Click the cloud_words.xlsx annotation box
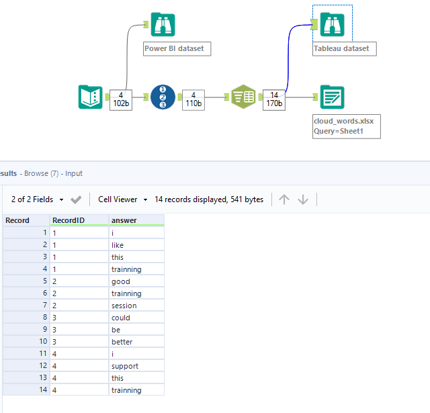The width and height of the screenshot is (430, 413). pos(346,126)
